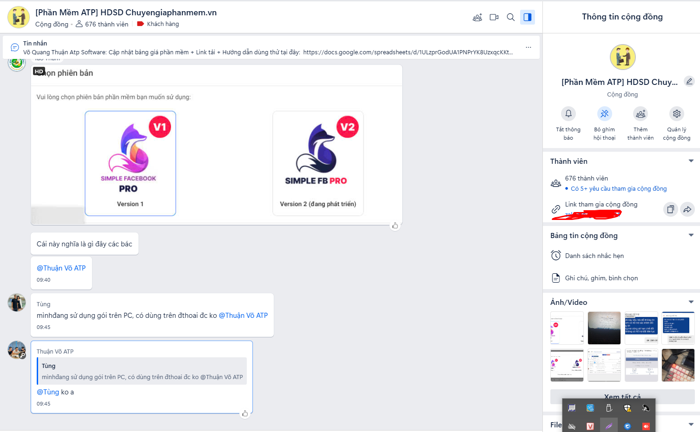Click the monitor display tray icon
The width and height of the screenshot is (700, 432).
coord(572,408)
